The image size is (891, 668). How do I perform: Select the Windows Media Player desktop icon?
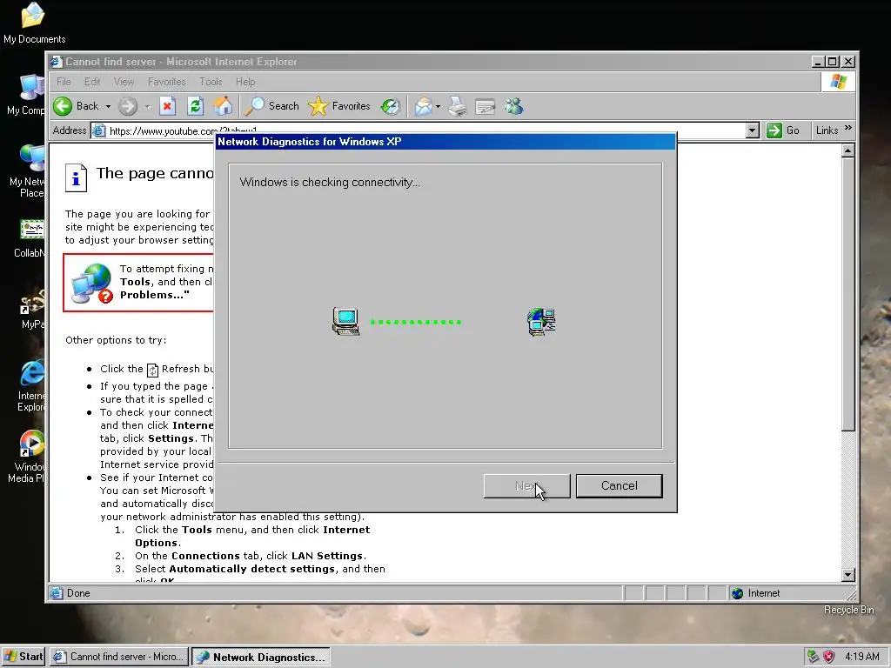coord(32,443)
